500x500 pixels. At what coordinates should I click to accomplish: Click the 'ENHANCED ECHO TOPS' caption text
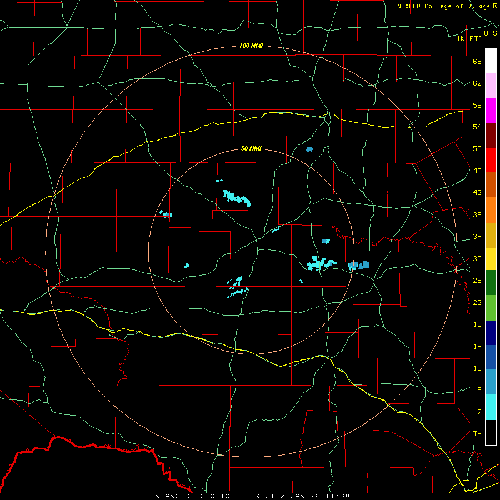coord(195,496)
